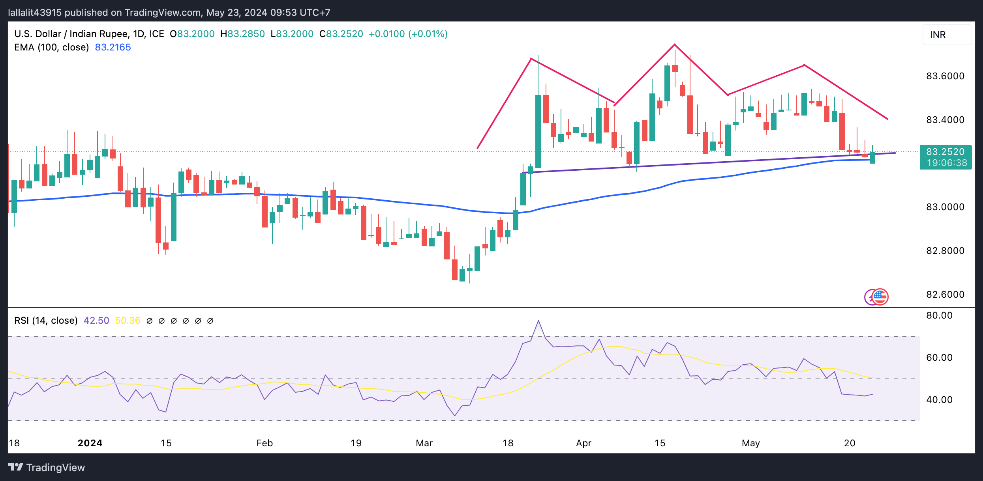Select the RSI (14, close) indicator legend

click(46, 320)
